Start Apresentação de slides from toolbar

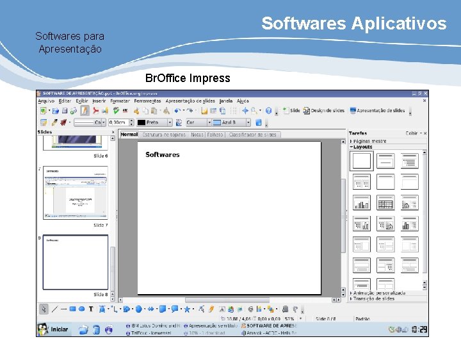point(377,111)
